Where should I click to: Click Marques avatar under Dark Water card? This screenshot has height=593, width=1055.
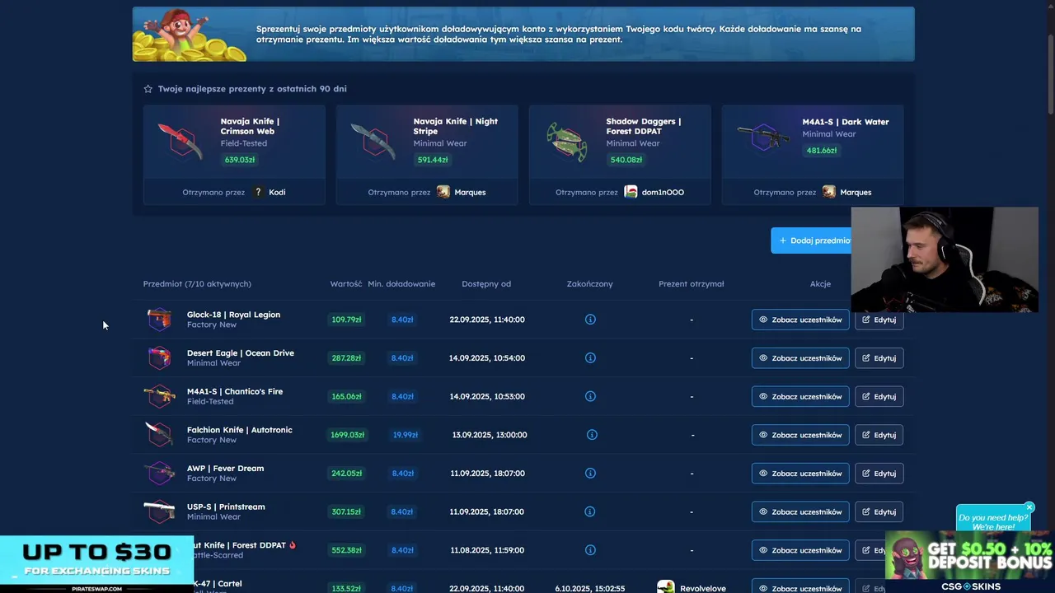(829, 192)
